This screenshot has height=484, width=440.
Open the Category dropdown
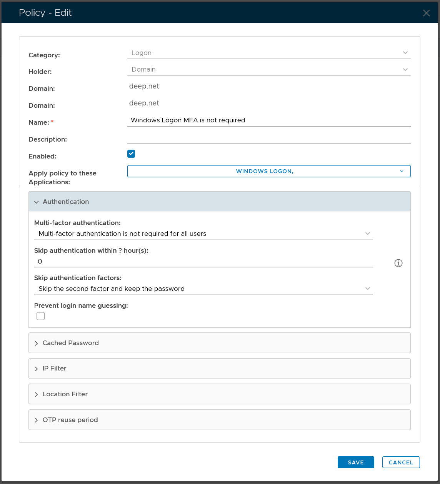tap(268, 53)
